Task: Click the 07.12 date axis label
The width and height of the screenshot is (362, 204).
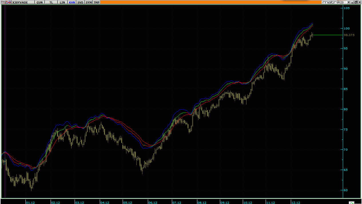Action: pos(177,203)
